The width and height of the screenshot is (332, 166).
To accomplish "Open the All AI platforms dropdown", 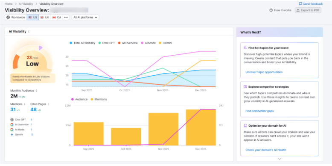I will (x=85, y=18).
